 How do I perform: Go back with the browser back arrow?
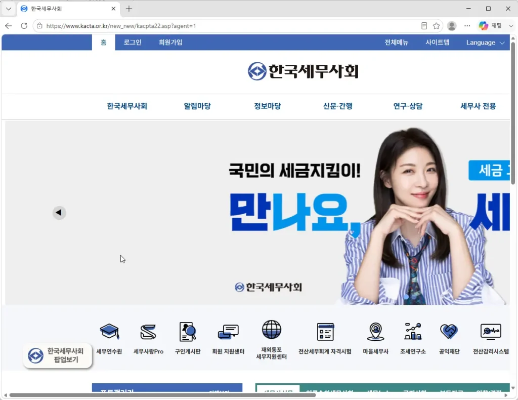[9, 26]
